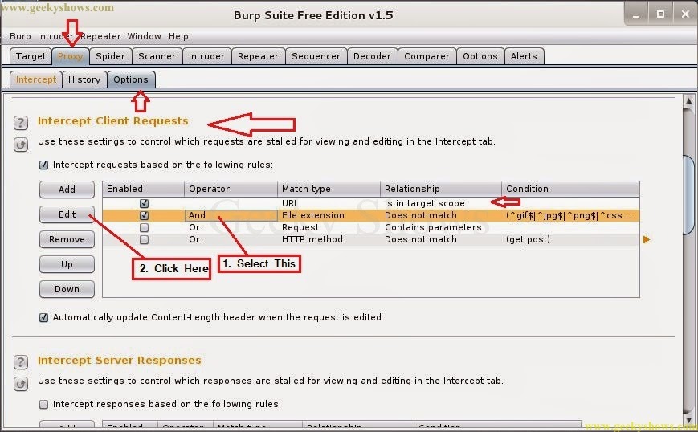Move rule with the Up button
Screen dimensions: 698x432
pos(67,264)
